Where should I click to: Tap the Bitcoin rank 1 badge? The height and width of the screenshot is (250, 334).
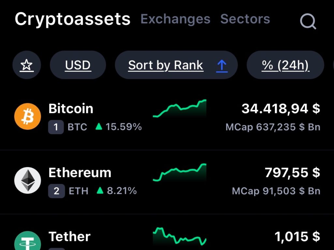(56, 127)
